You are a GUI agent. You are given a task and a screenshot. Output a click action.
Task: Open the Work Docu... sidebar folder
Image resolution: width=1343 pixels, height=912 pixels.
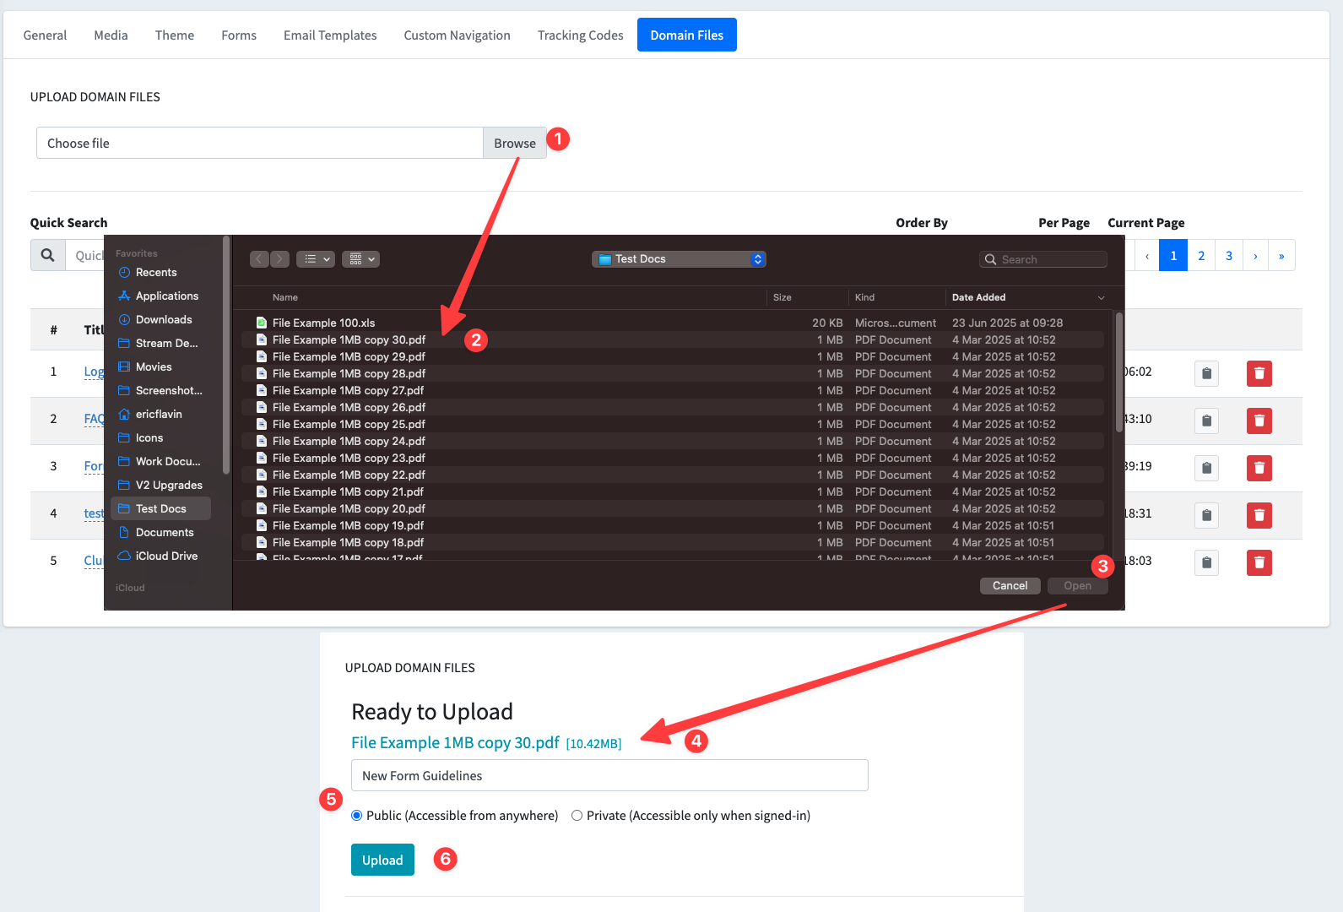[x=160, y=461]
